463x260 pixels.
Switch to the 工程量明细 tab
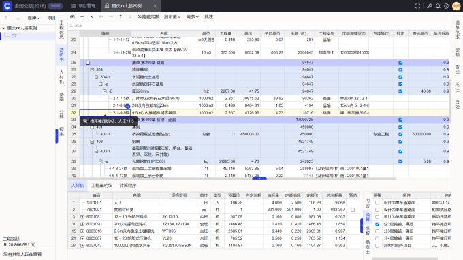[102, 186]
